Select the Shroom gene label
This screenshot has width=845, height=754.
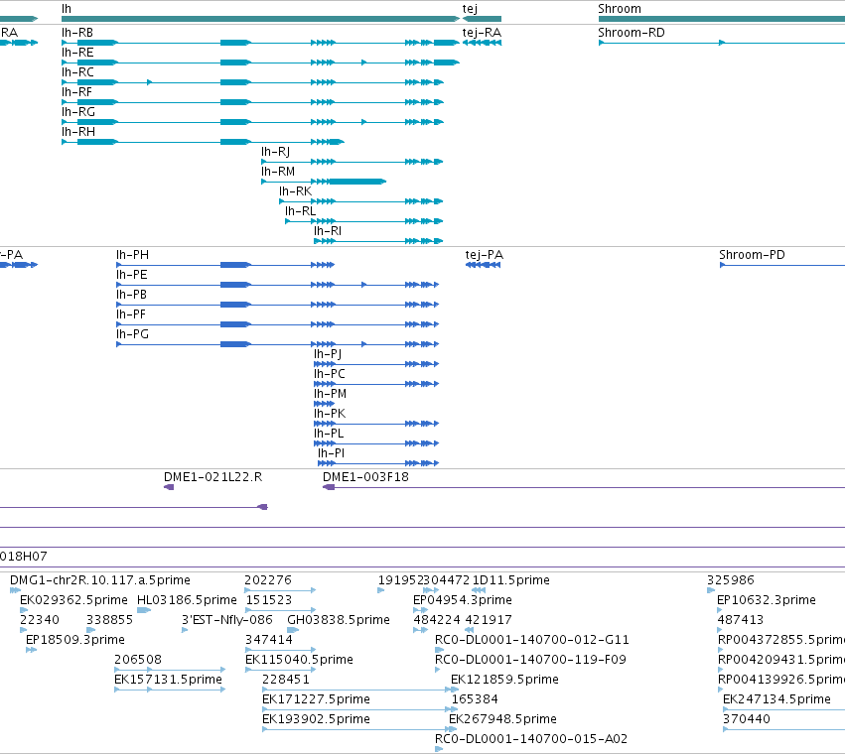(x=620, y=9)
